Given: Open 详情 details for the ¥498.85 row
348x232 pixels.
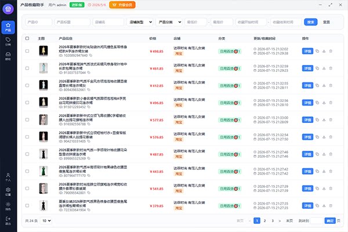Looking at the screenshot, I should click(307, 51).
